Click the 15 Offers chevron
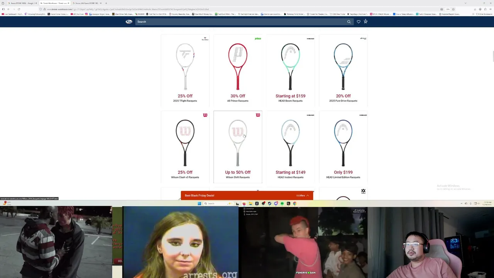 [x=308, y=195]
